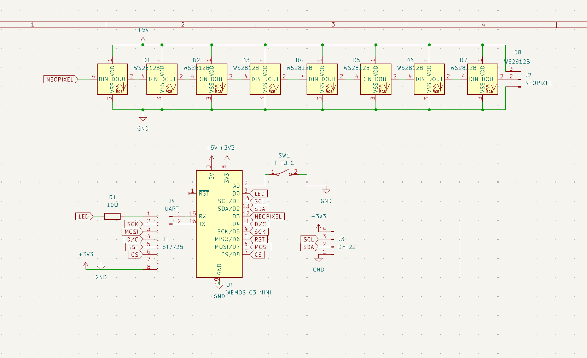
Task: Click the U1 reference text
Action: [230, 285]
